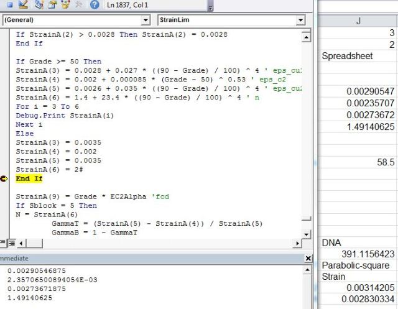The height and width of the screenshot is (309, 398).
Task: Select column J header in the spreadsheet
Action: tap(358, 21)
